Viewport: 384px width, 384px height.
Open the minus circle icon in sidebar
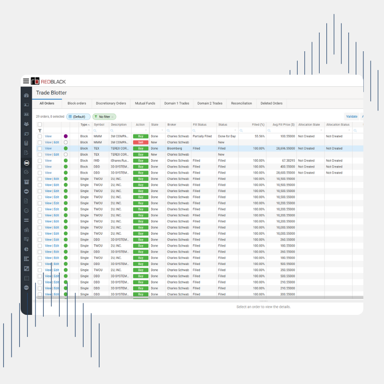click(26, 192)
